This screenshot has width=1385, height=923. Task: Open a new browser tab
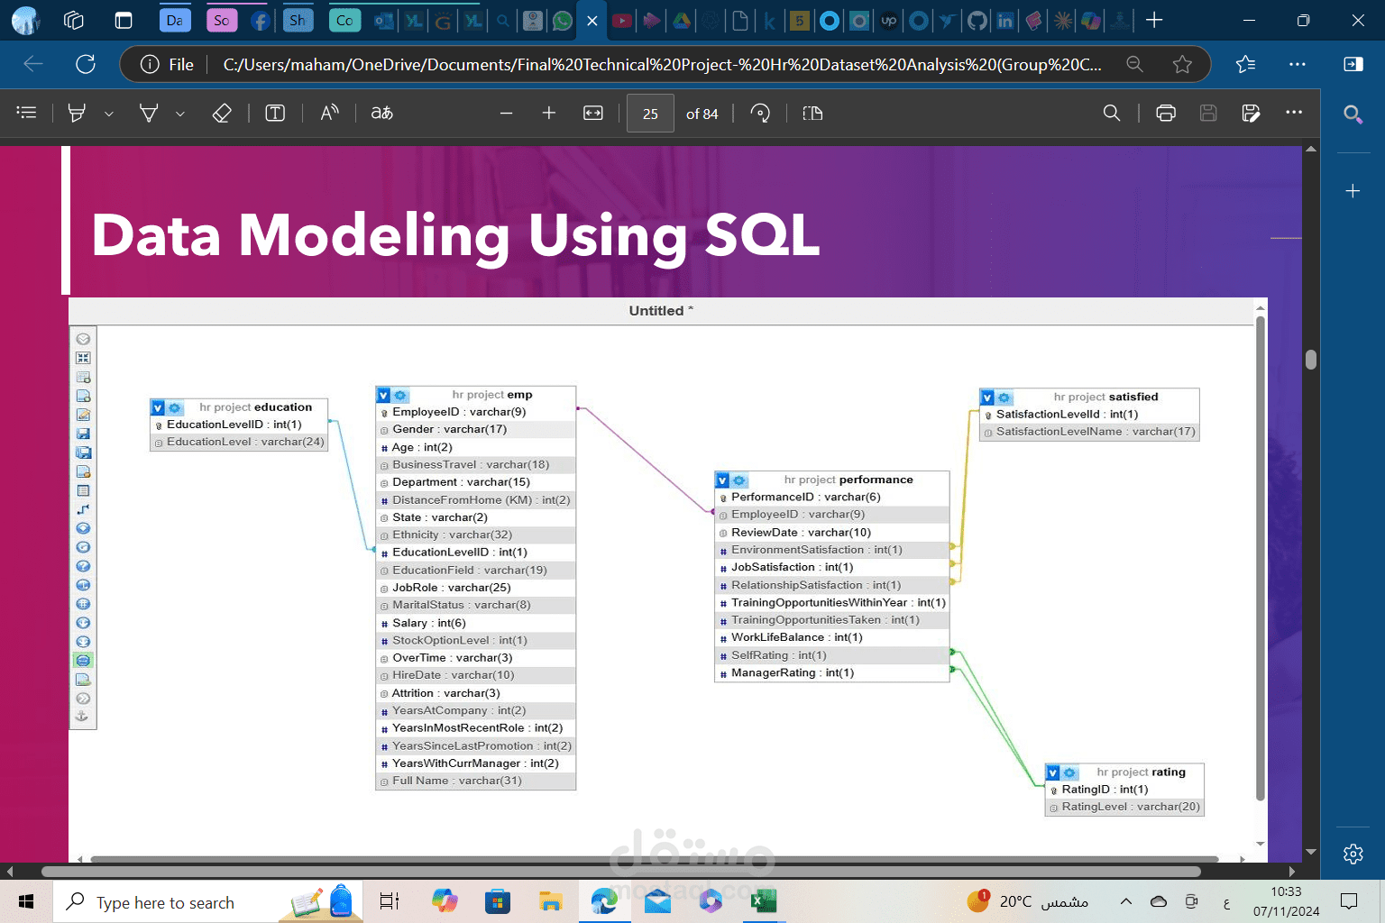tap(1154, 20)
